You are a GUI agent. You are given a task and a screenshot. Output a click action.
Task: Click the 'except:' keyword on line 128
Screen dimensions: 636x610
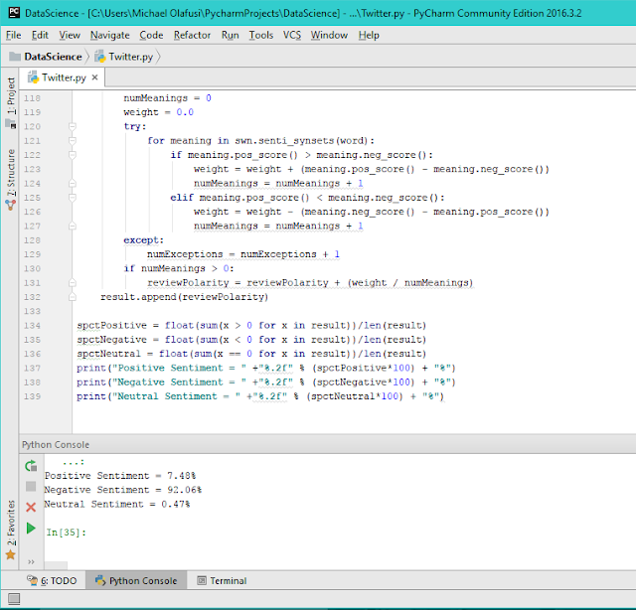point(143,240)
